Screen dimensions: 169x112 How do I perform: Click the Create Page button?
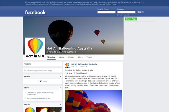point(131,19)
